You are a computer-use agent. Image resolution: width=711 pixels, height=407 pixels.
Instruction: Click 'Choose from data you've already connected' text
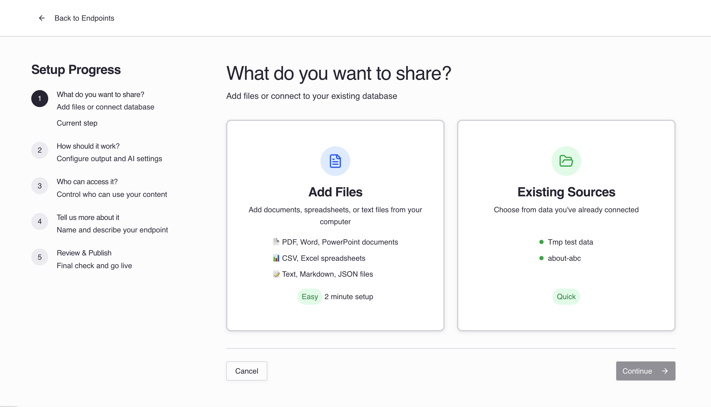[x=566, y=210]
